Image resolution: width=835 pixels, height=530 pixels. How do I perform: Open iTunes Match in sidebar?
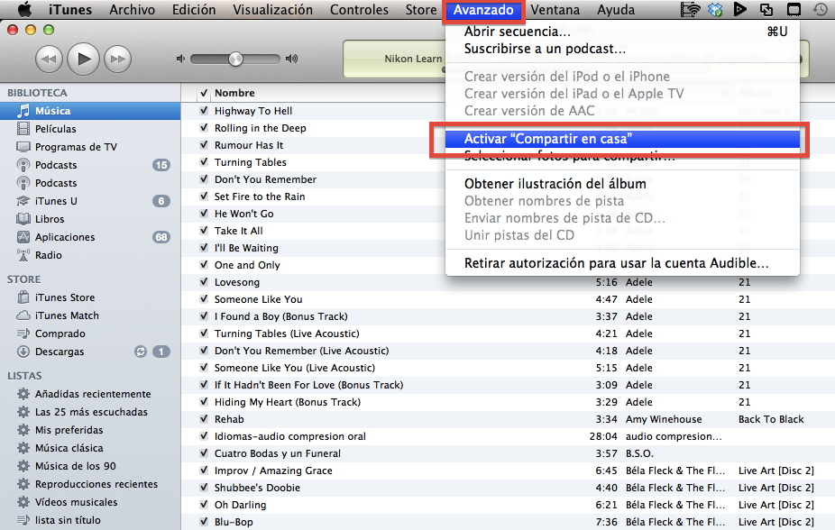pos(67,315)
